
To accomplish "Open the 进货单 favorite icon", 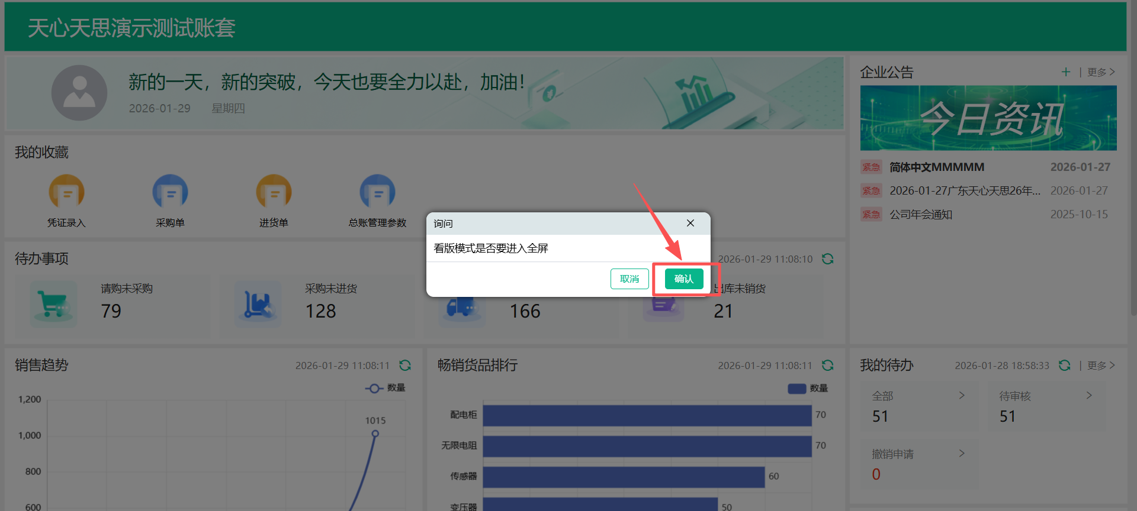I will [274, 192].
